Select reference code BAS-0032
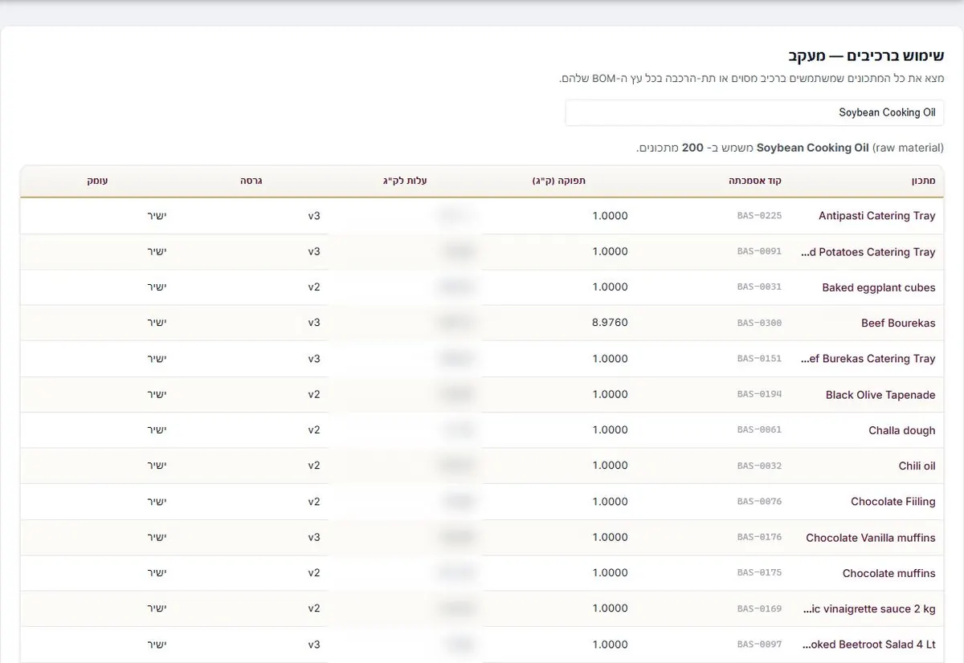964x663 pixels. pos(759,466)
